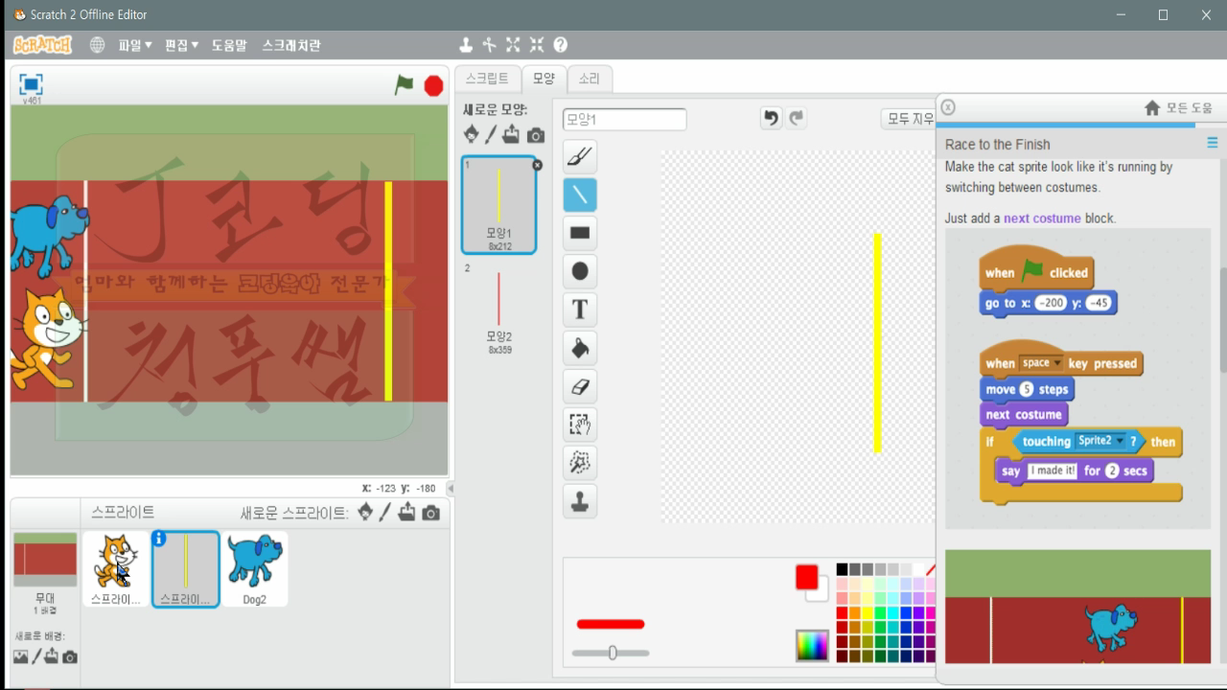Click the Delete scissors icon in top toolbar
The width and height of the screenshot is (1227, 690).
pos(489,45)
